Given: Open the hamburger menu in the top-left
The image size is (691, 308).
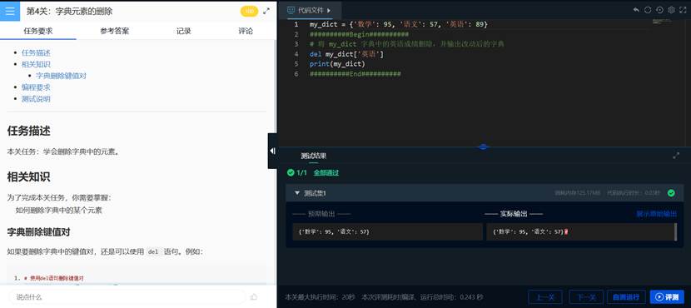Looking at the screenshot, I should pos(10,11).
